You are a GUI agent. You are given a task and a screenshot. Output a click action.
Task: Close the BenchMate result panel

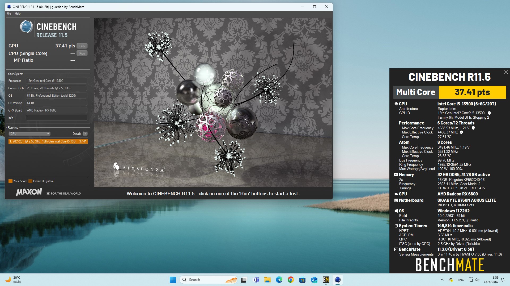click(x=506, y=72)
